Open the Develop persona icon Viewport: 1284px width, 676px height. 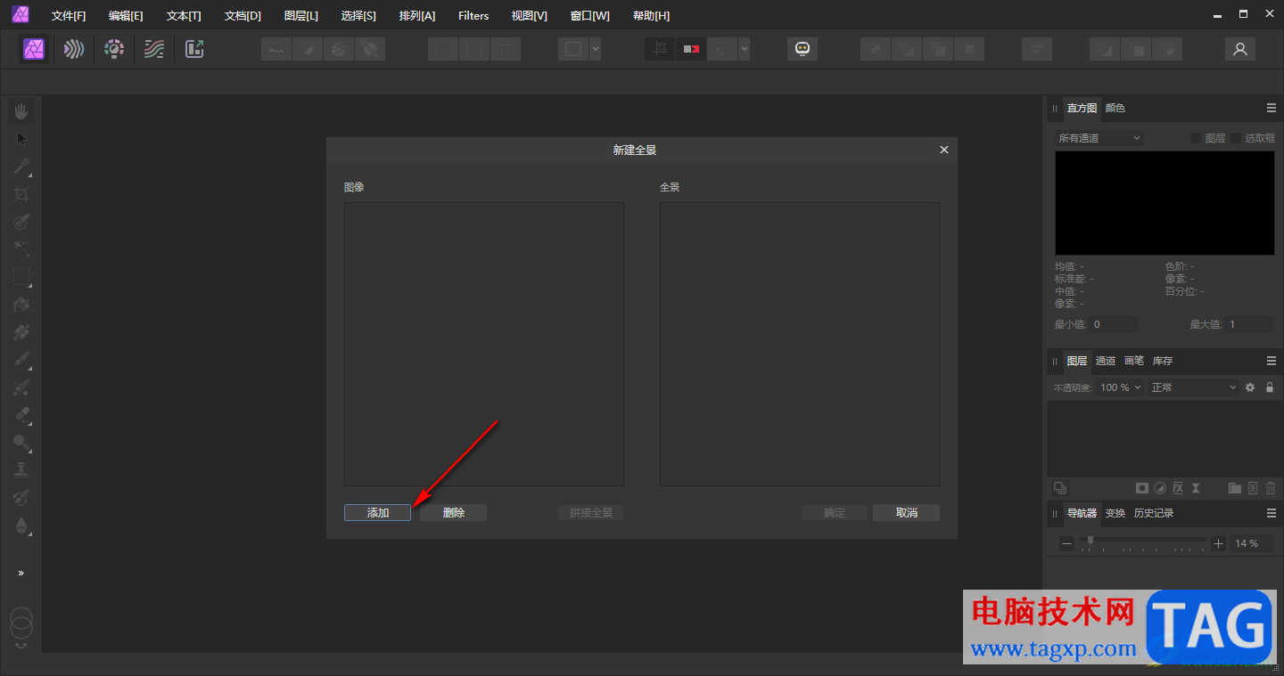click(114, 49)
